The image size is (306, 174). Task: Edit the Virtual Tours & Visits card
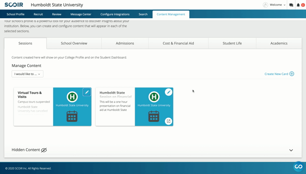(87, 92)
